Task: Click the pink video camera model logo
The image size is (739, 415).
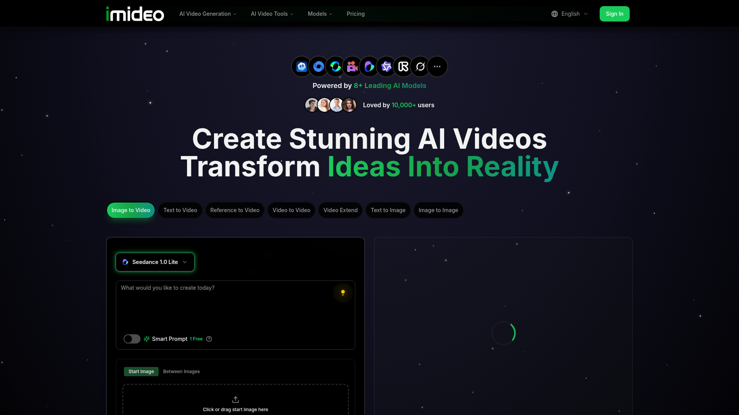Action: [x=352, y=67]
